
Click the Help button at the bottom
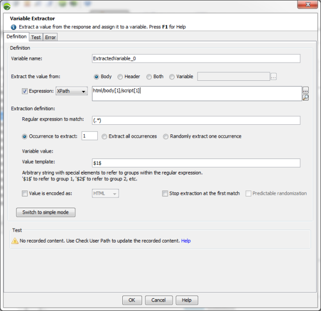click(187, 300)
